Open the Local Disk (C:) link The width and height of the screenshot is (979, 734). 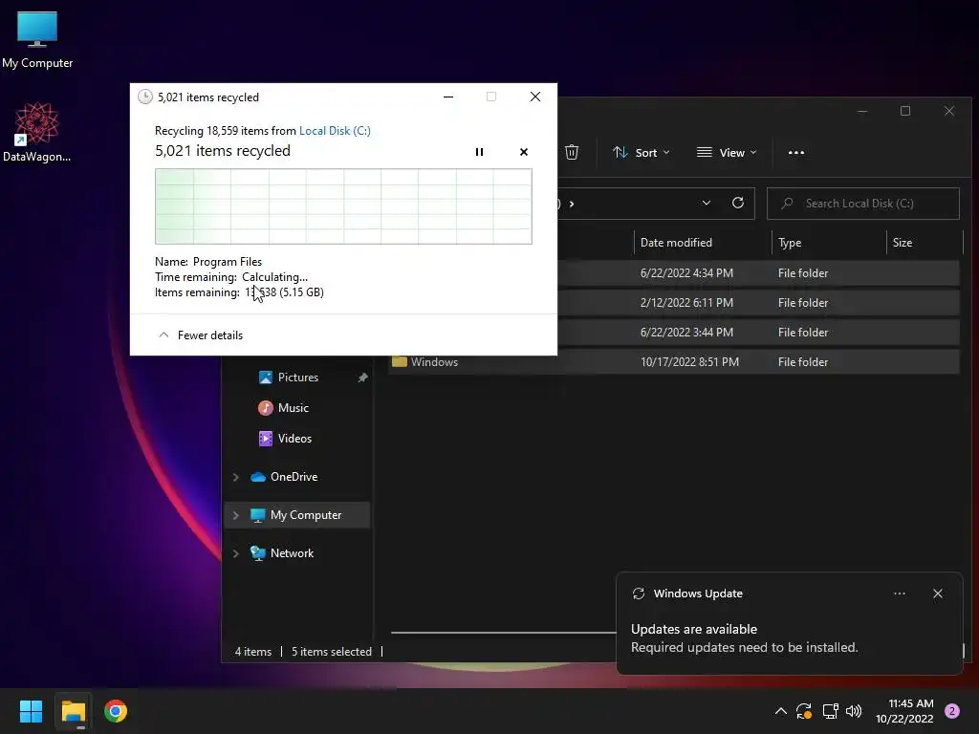click(335, 130)
